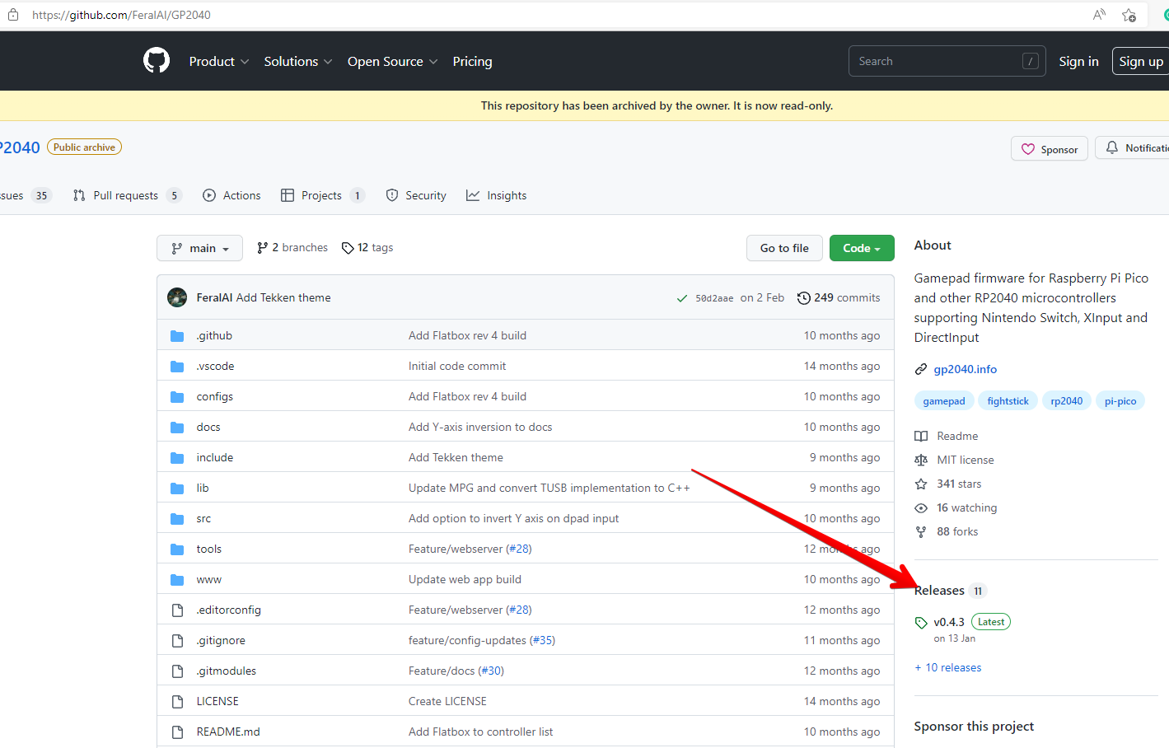Open the .github folder icon
The width and height of the screenshot is (1169, 748).
tap(177, 335)
